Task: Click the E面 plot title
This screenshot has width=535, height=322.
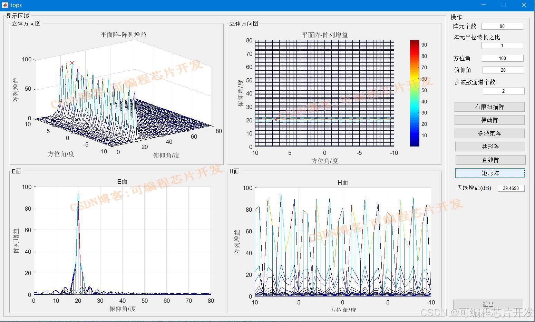Action: coord(123,182)
